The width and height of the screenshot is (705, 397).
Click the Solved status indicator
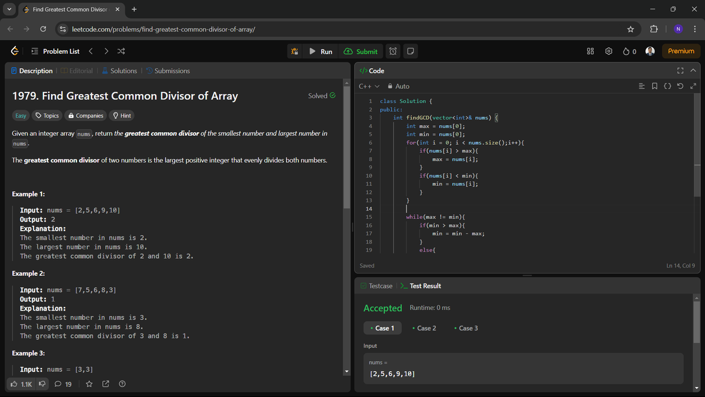pyautogui.click(x=322, y=96)
